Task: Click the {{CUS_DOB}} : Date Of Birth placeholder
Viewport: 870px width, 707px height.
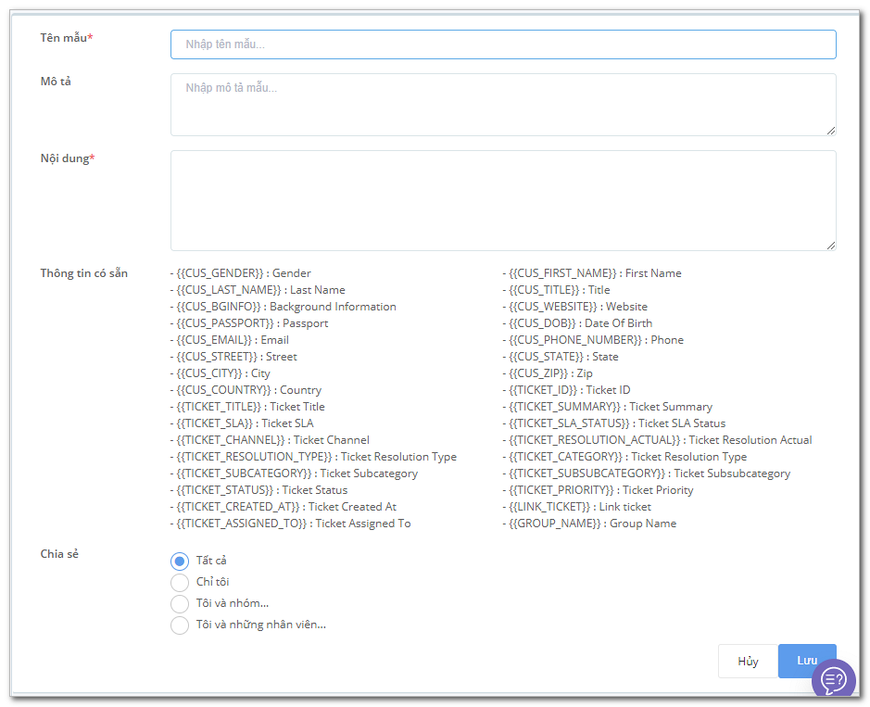Action: [577, 323]
